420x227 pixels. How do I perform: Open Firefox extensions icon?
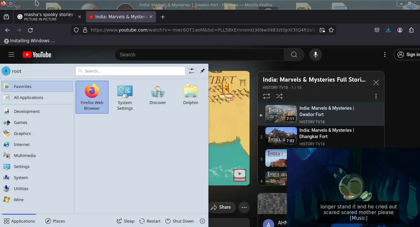pos(411,30)
